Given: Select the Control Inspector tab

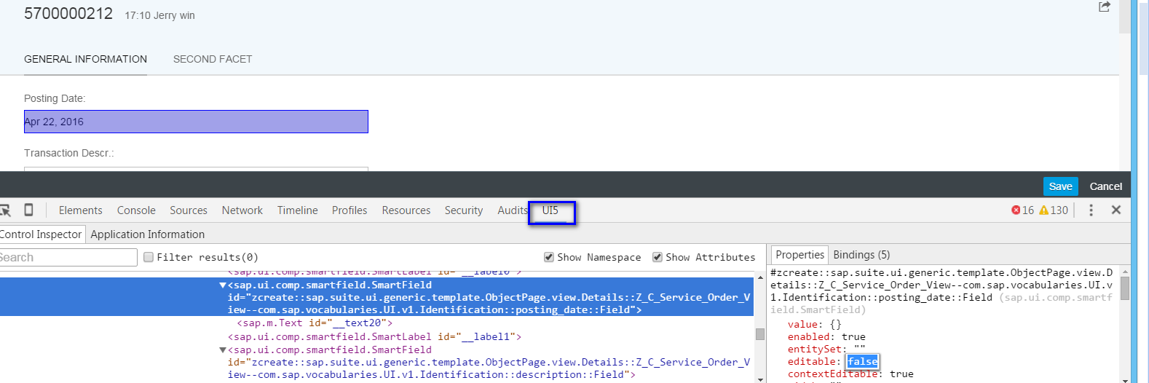Looking at the screenshot, I should [41, 234].
